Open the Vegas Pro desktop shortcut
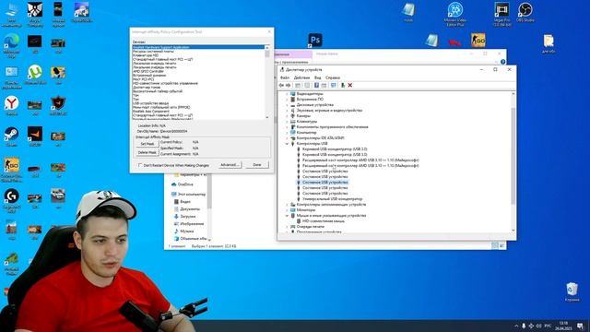This screenshot has width=590, height=332. pyautogui.click(x=501, y=14)
